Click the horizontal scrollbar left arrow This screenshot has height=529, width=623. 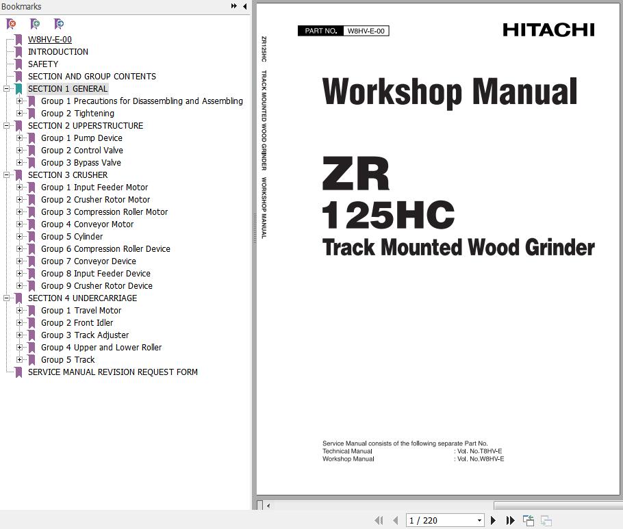tap(268, 506)
